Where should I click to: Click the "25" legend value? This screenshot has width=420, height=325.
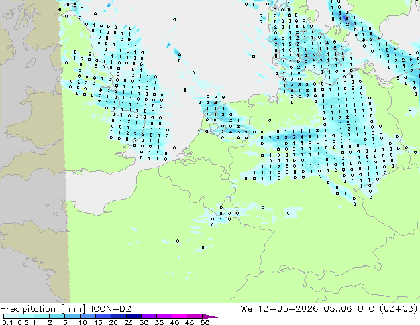129,322
